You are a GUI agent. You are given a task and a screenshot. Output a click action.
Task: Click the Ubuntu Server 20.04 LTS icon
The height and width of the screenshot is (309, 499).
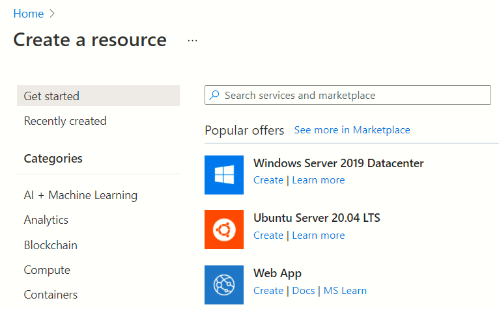[x=224, y=230]
